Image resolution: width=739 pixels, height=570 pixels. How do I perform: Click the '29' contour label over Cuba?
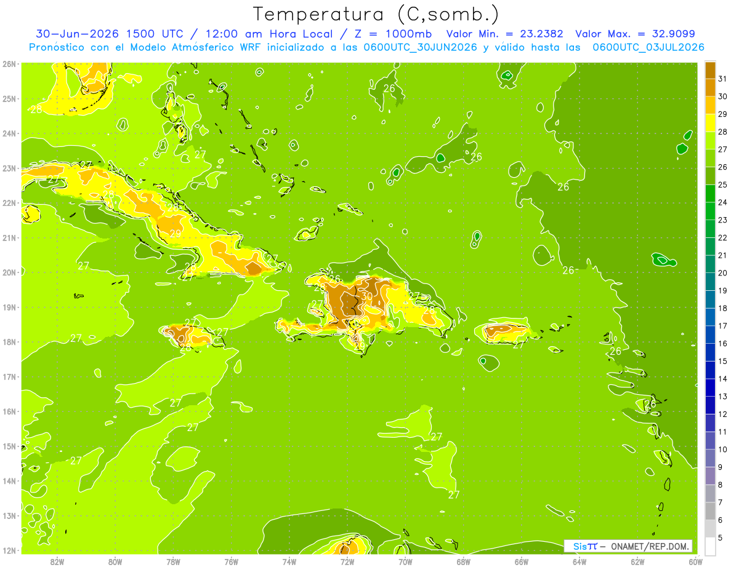(176, 234)
